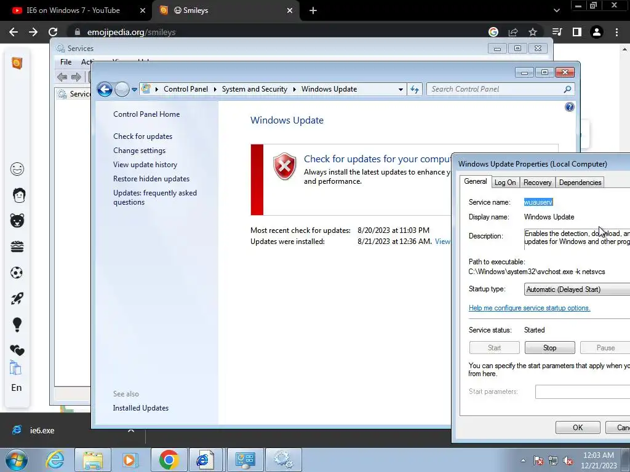Open Internet Explorer from taskbar

point(55,460)
